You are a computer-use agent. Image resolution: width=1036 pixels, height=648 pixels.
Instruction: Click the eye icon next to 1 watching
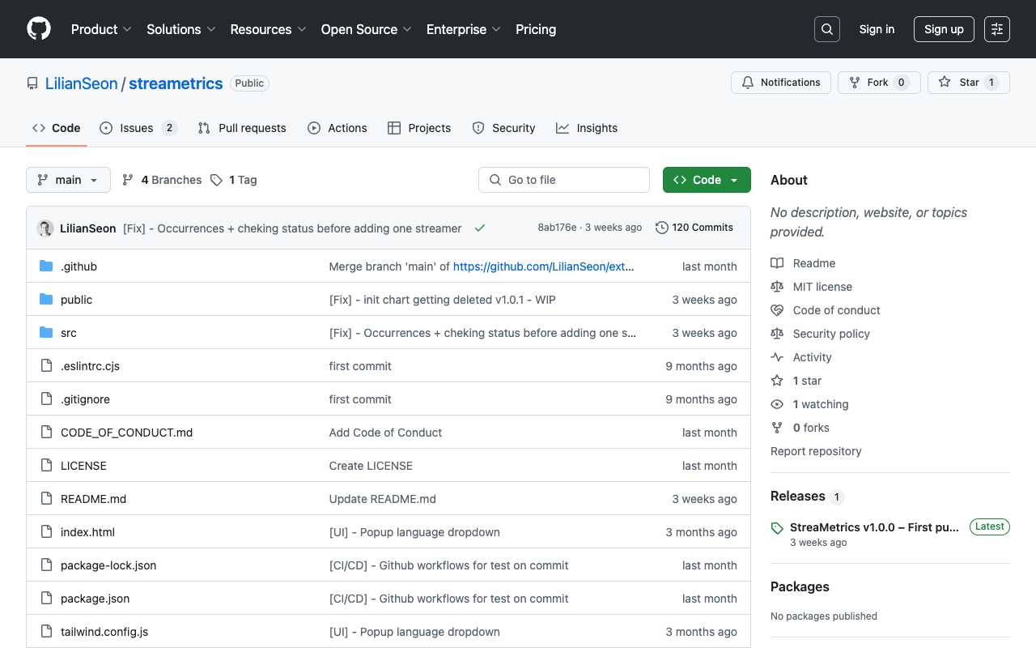[x=776, y=403]
